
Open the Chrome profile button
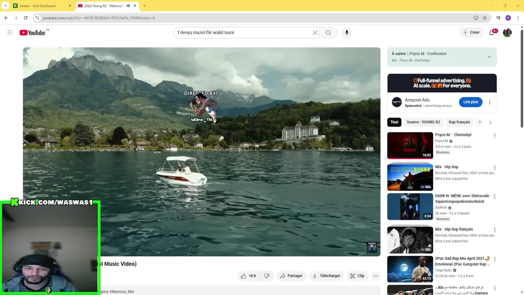click(508, 18)
